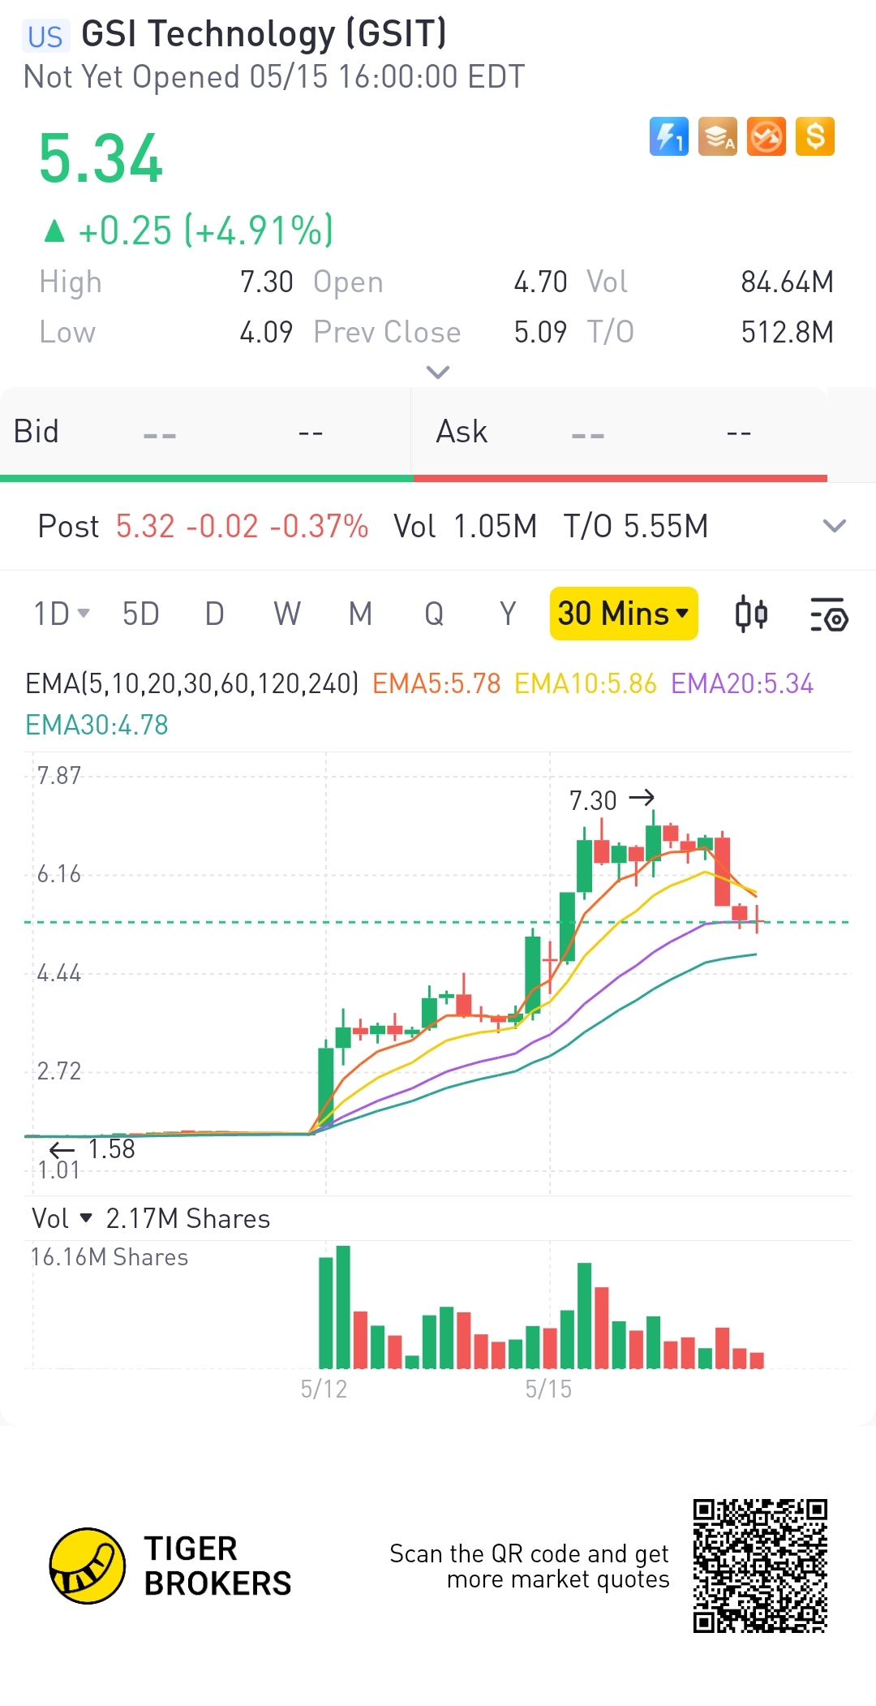Tap the EMA indicator parameters label
The height and width of the screenshot is (1706, 876).
tap(192, 683)
